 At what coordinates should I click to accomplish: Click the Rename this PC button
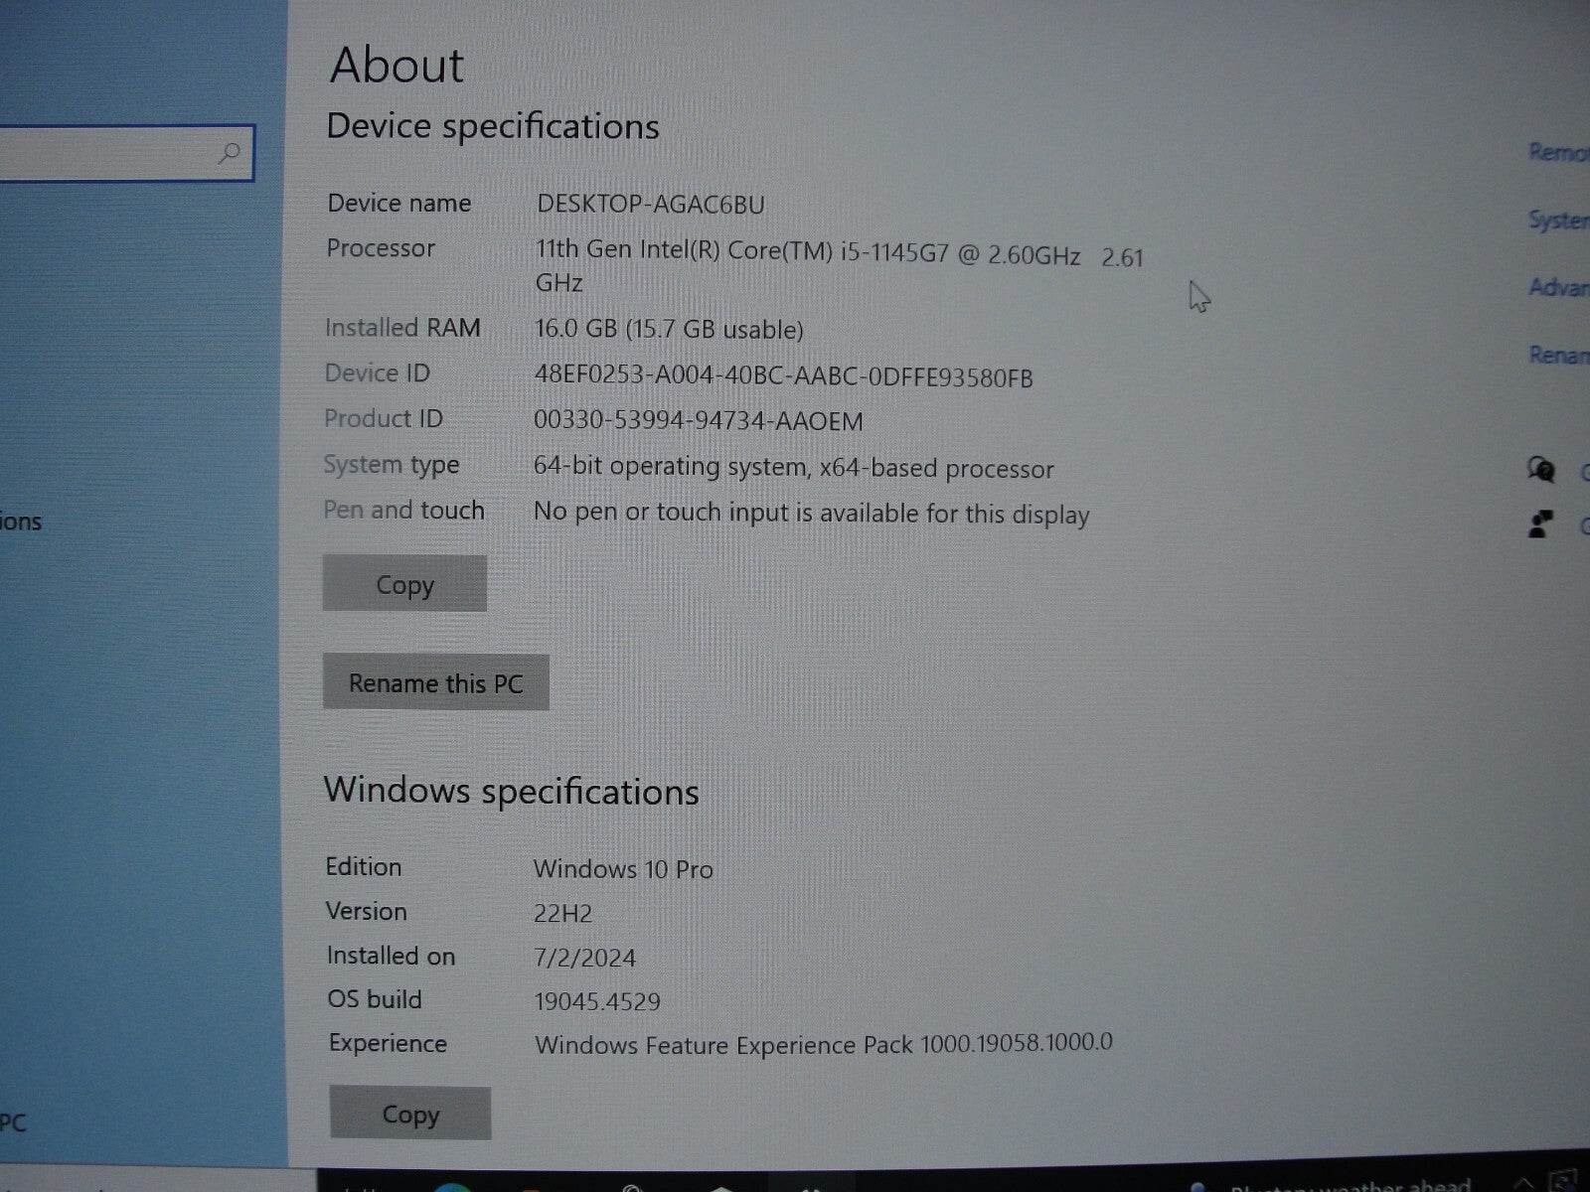point(436,682)
